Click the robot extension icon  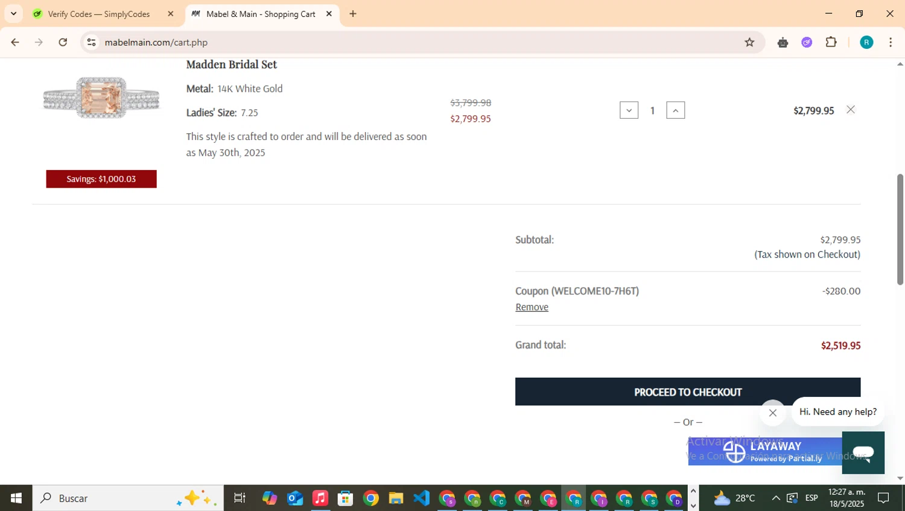click(x=783, y=42)
